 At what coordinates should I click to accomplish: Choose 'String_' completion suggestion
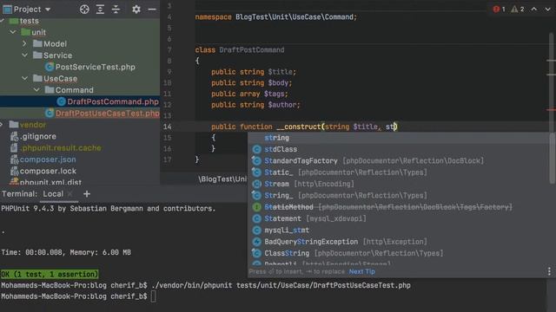pos(399,195)
